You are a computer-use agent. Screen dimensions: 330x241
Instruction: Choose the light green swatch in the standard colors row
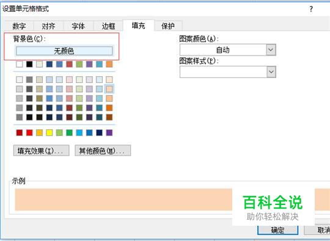[x=59, y=132]
